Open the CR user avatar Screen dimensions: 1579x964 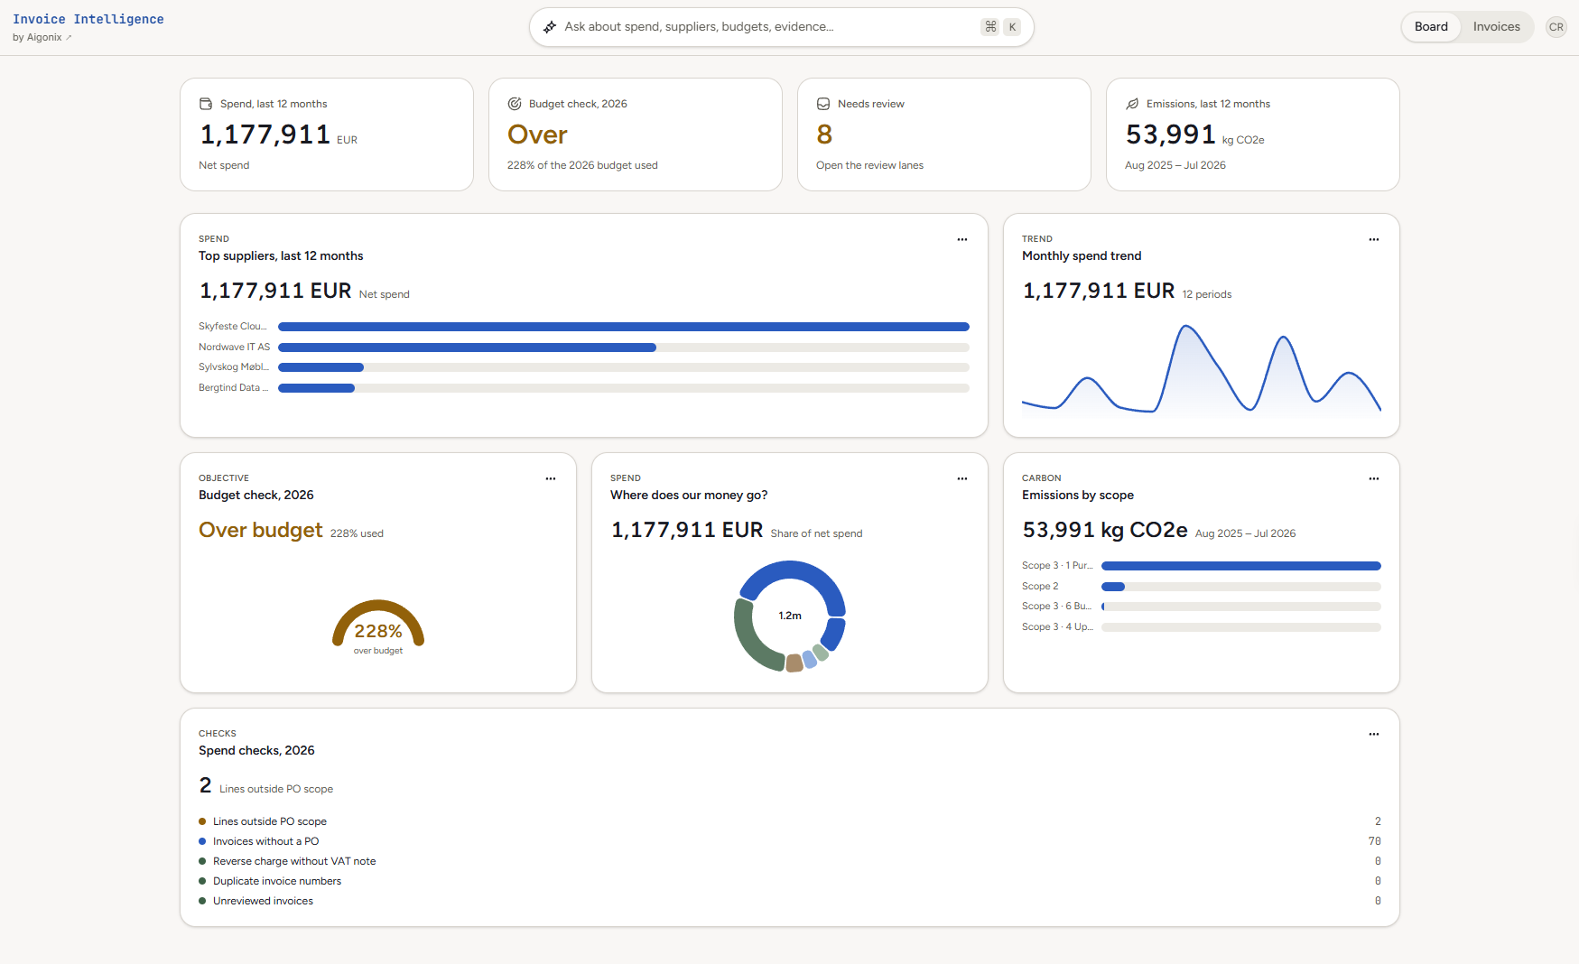pyautogui.click(x=1556, y=27)
